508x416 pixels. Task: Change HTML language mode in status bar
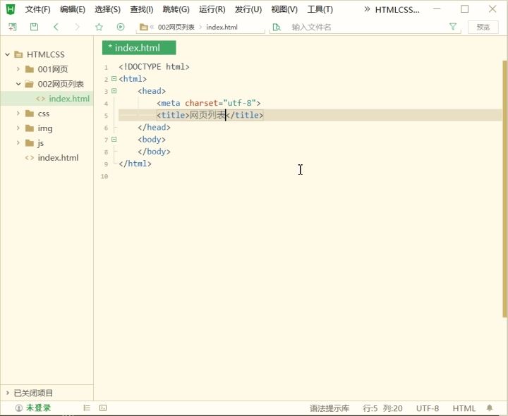pos(464,408)
